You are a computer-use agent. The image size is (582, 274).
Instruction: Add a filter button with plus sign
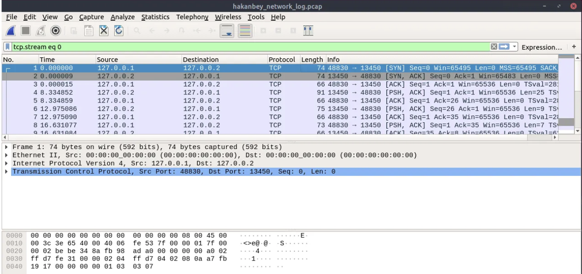[574, 47]
